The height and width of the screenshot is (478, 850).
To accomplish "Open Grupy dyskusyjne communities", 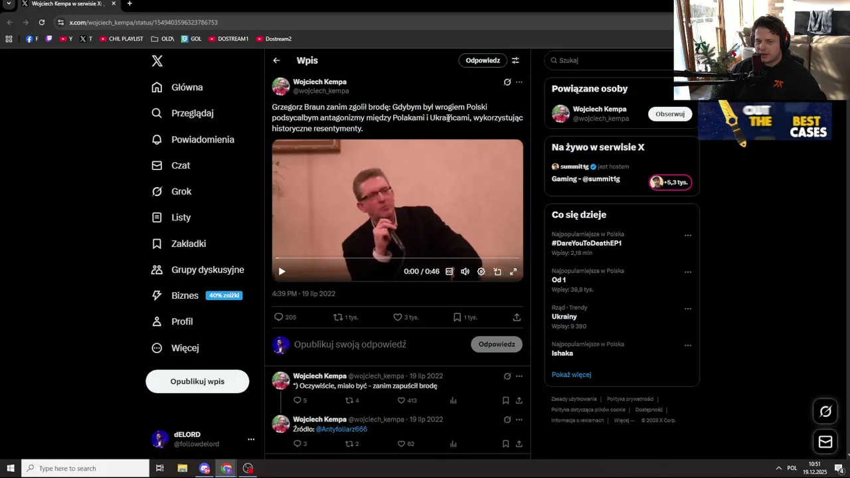I will click(198, 270).
